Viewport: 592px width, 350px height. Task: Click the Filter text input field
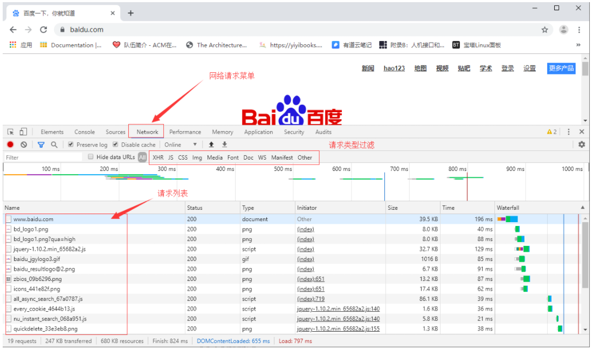click(43, 157)
